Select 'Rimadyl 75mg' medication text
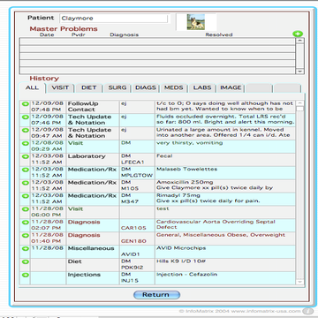 178,195
